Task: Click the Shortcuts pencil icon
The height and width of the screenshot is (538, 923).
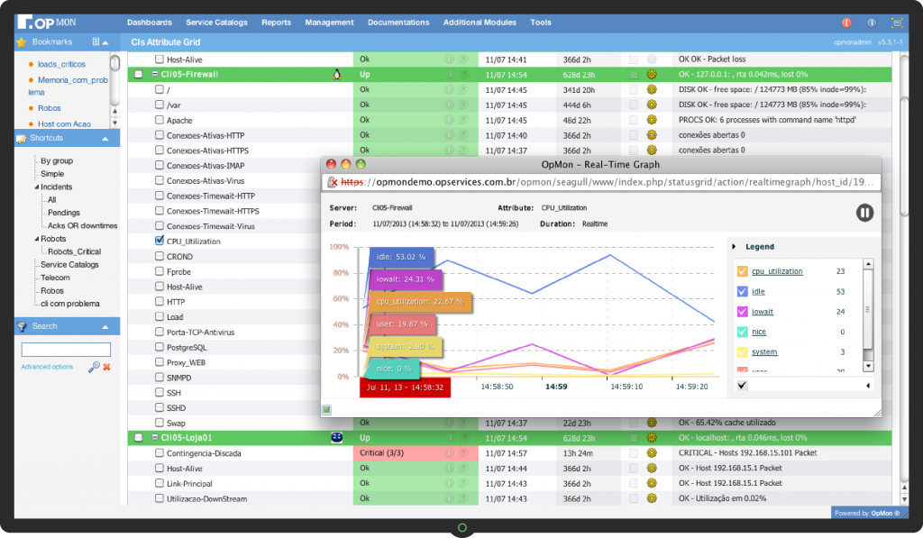Action: click(x=22, y=139)
